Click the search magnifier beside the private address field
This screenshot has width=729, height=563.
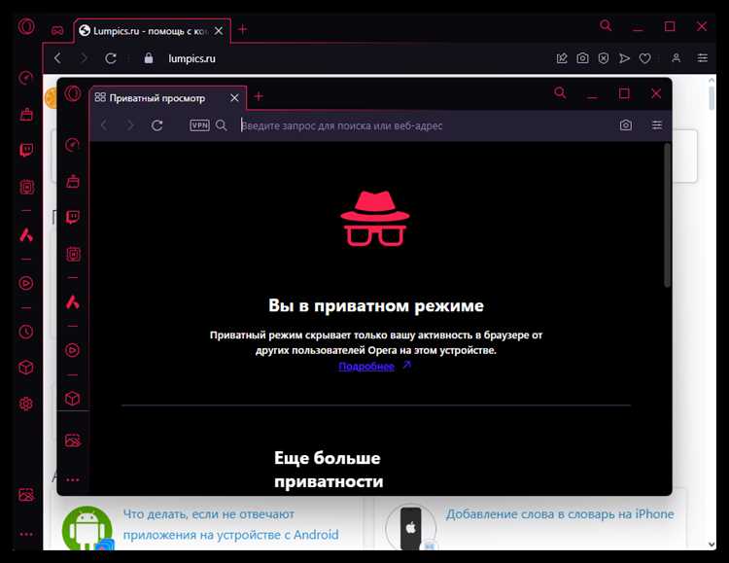click(x=222, y=125)
